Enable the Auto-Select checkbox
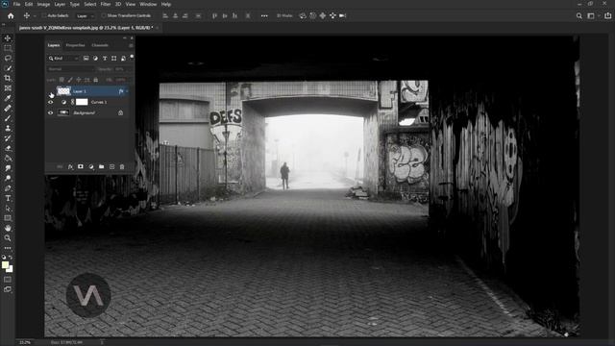 pos(44,15)
